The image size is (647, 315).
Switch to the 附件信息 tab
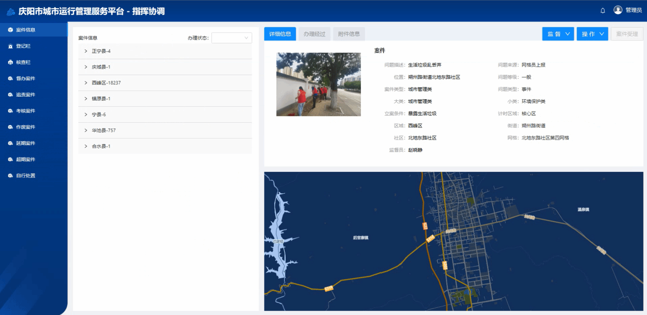(x=349, y=34)
